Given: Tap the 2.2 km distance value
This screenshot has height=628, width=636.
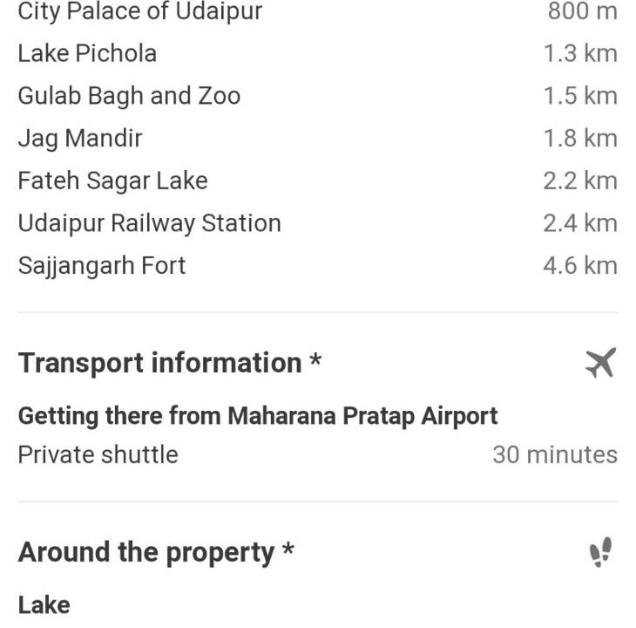Looking at the screenshot, I should 579,181.
